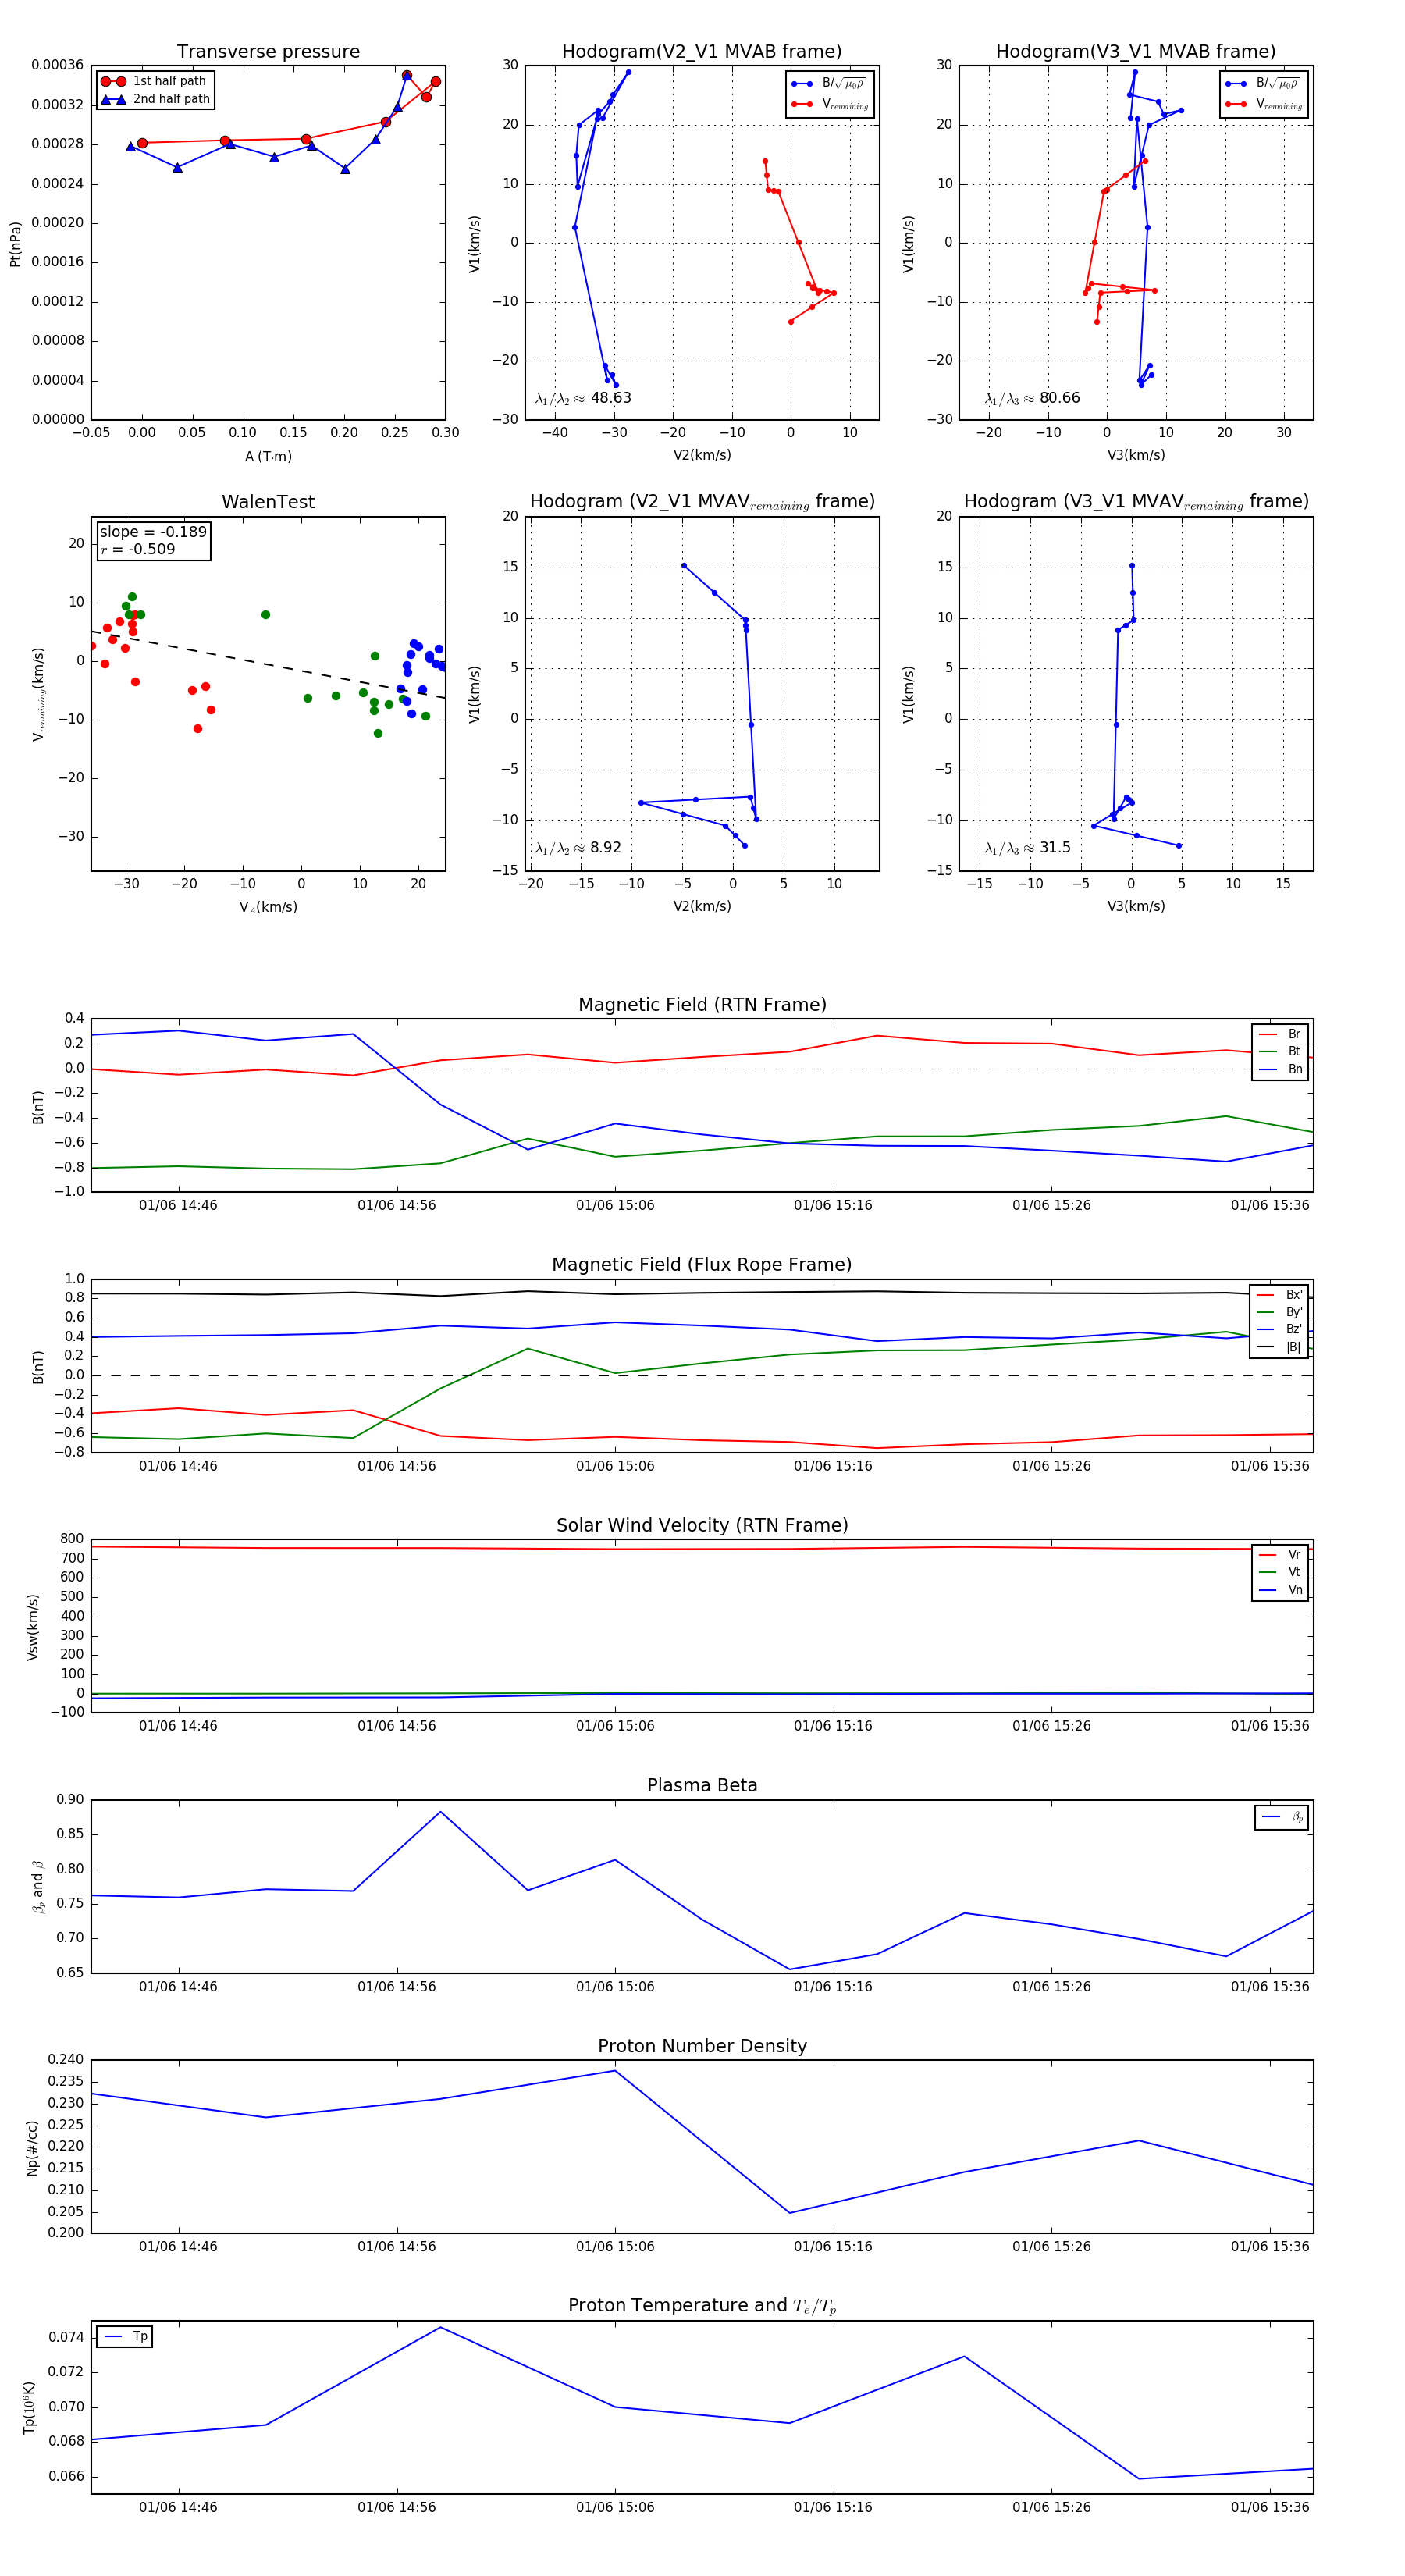Click the 'Bz'' legend entry

pos(1279,1329)
